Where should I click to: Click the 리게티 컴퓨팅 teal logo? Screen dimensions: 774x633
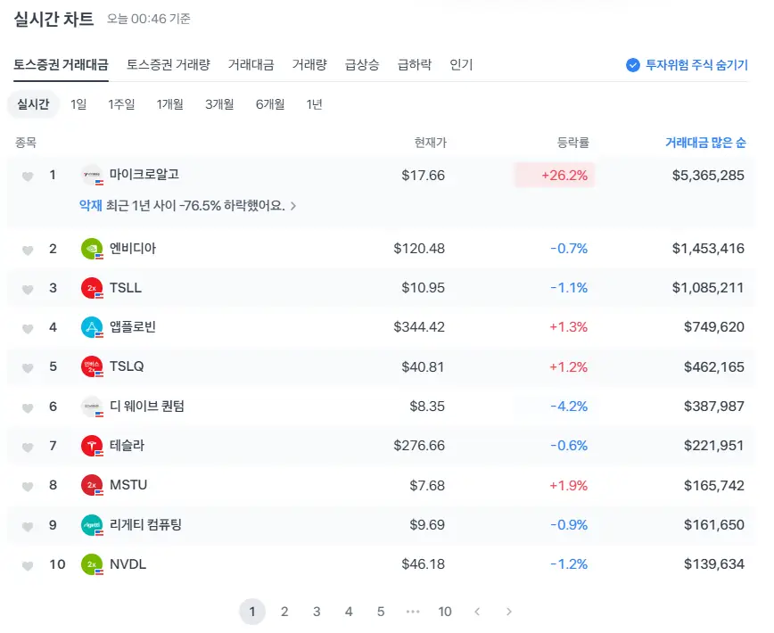tap(92, 525)
